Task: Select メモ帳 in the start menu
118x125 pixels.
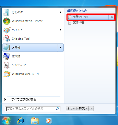Action: 30,47
